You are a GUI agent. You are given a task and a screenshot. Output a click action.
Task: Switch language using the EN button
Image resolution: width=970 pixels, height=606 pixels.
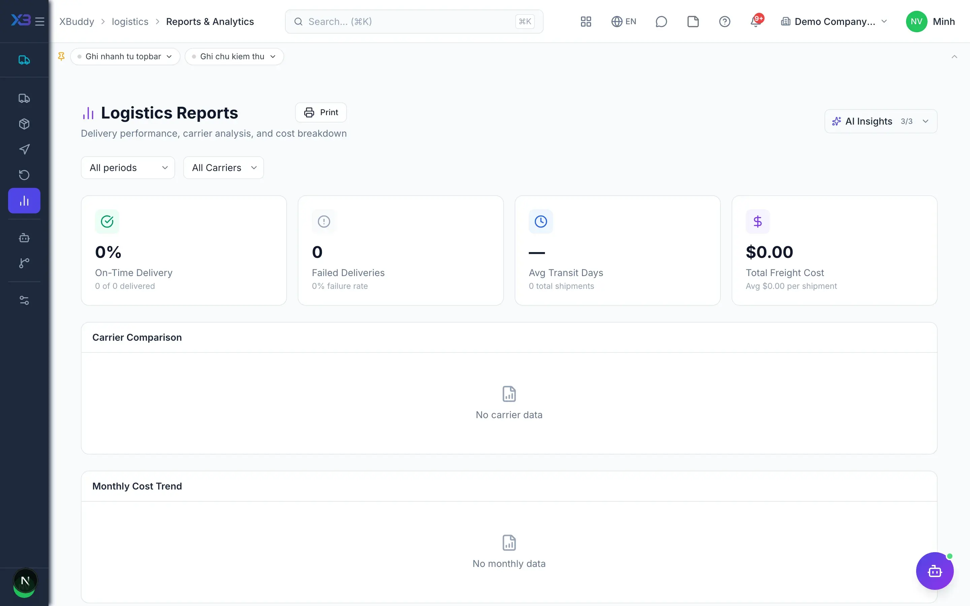pos(623,22)
